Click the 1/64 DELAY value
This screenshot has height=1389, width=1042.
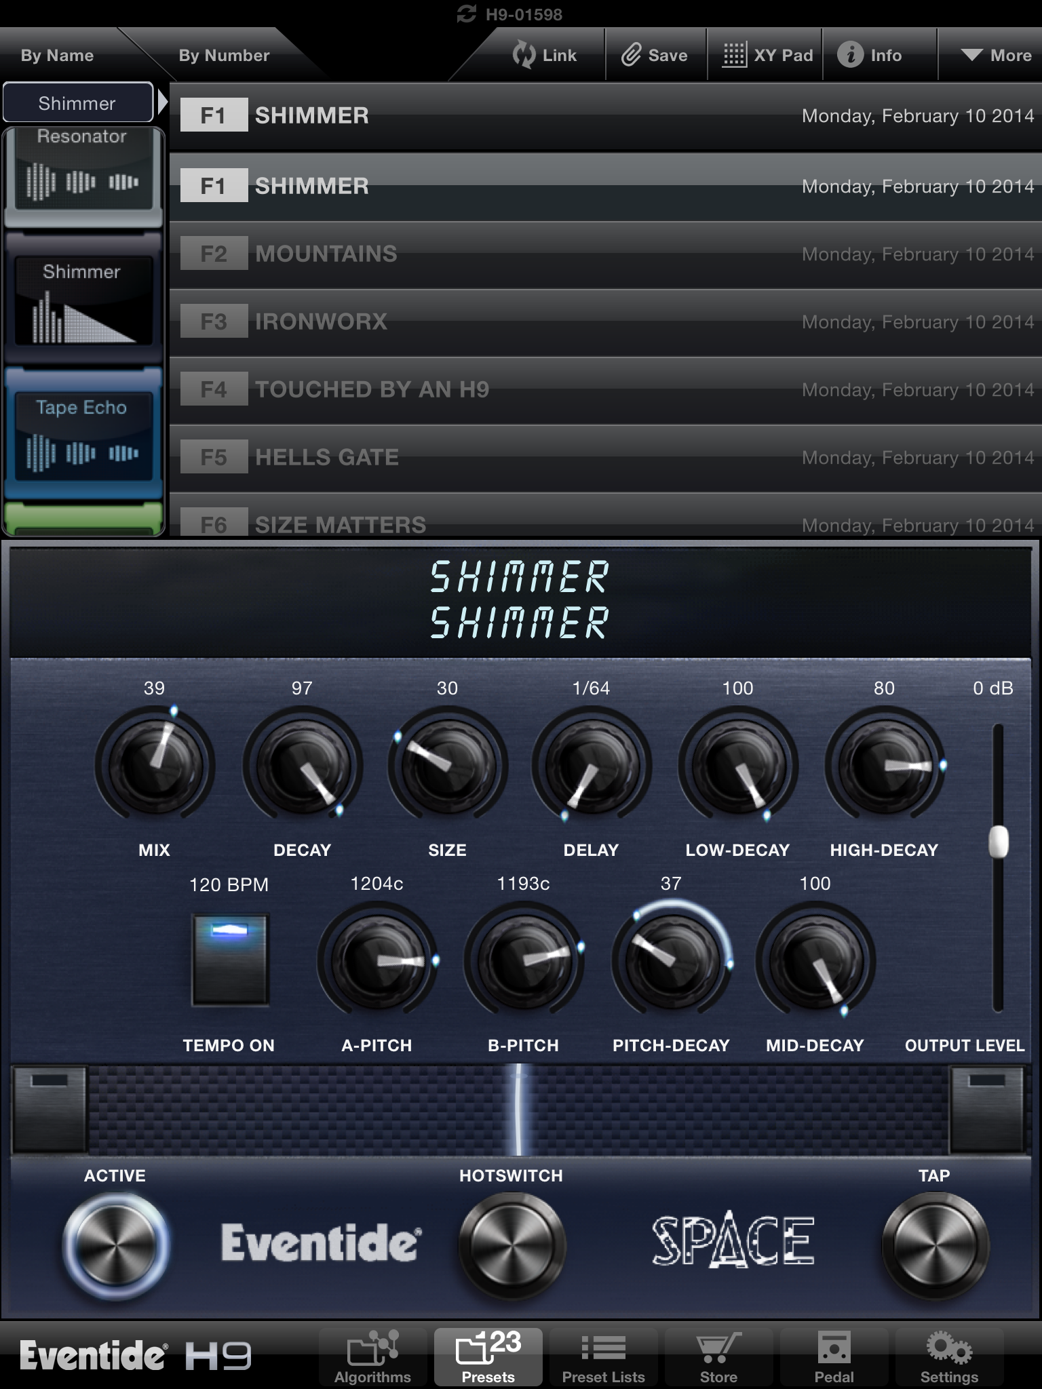(592, 688)
